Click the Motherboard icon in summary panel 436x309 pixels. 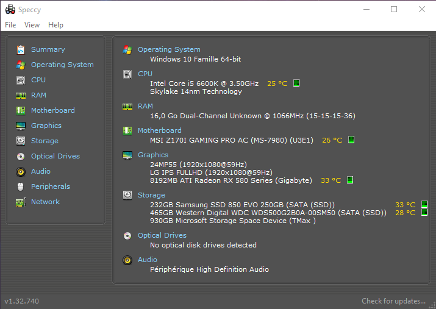click(x=127, y=130)
